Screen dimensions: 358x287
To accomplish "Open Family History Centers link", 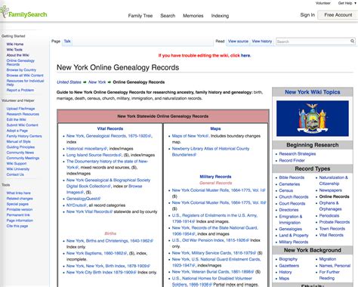I will point(24,136).
